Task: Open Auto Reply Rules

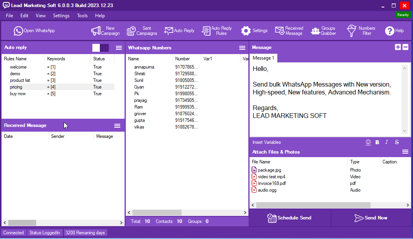Action: coord(217,31)
